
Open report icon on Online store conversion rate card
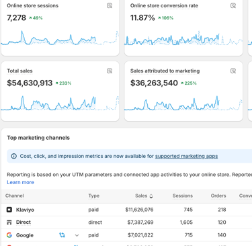coord(233,5)
